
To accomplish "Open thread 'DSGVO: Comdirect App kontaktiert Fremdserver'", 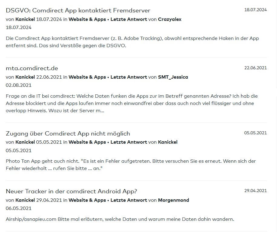I will point(78,11).
